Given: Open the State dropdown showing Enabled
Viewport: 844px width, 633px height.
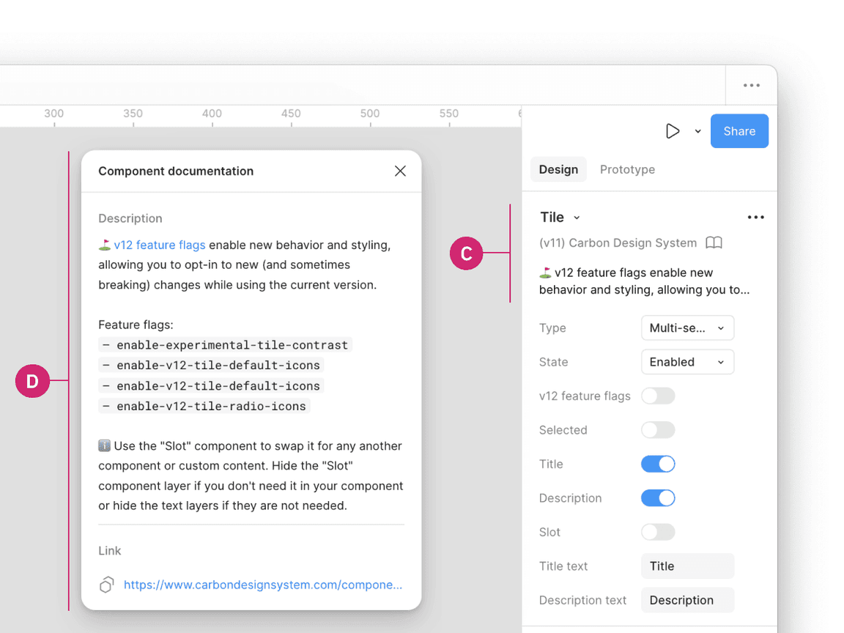Looking at the screenshot, I should (687, 361).
